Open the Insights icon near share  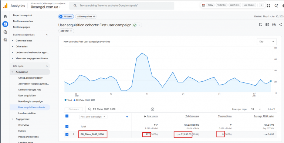click(x=274, y=25)
